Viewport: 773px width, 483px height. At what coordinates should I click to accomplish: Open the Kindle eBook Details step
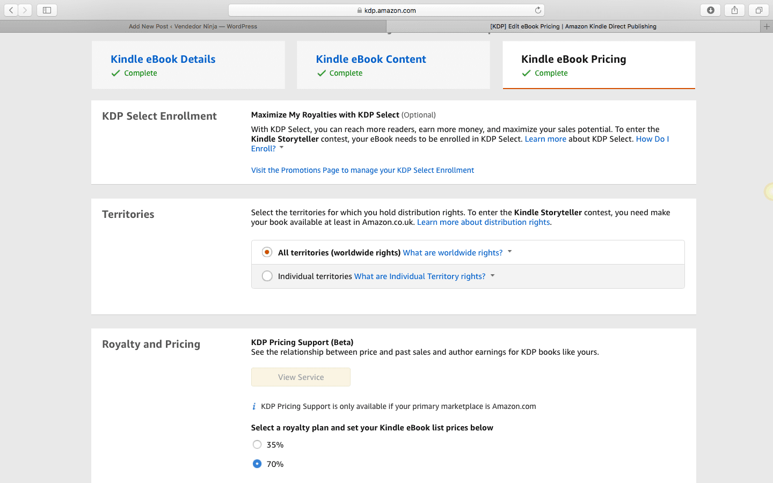click(x=163, y=59)
